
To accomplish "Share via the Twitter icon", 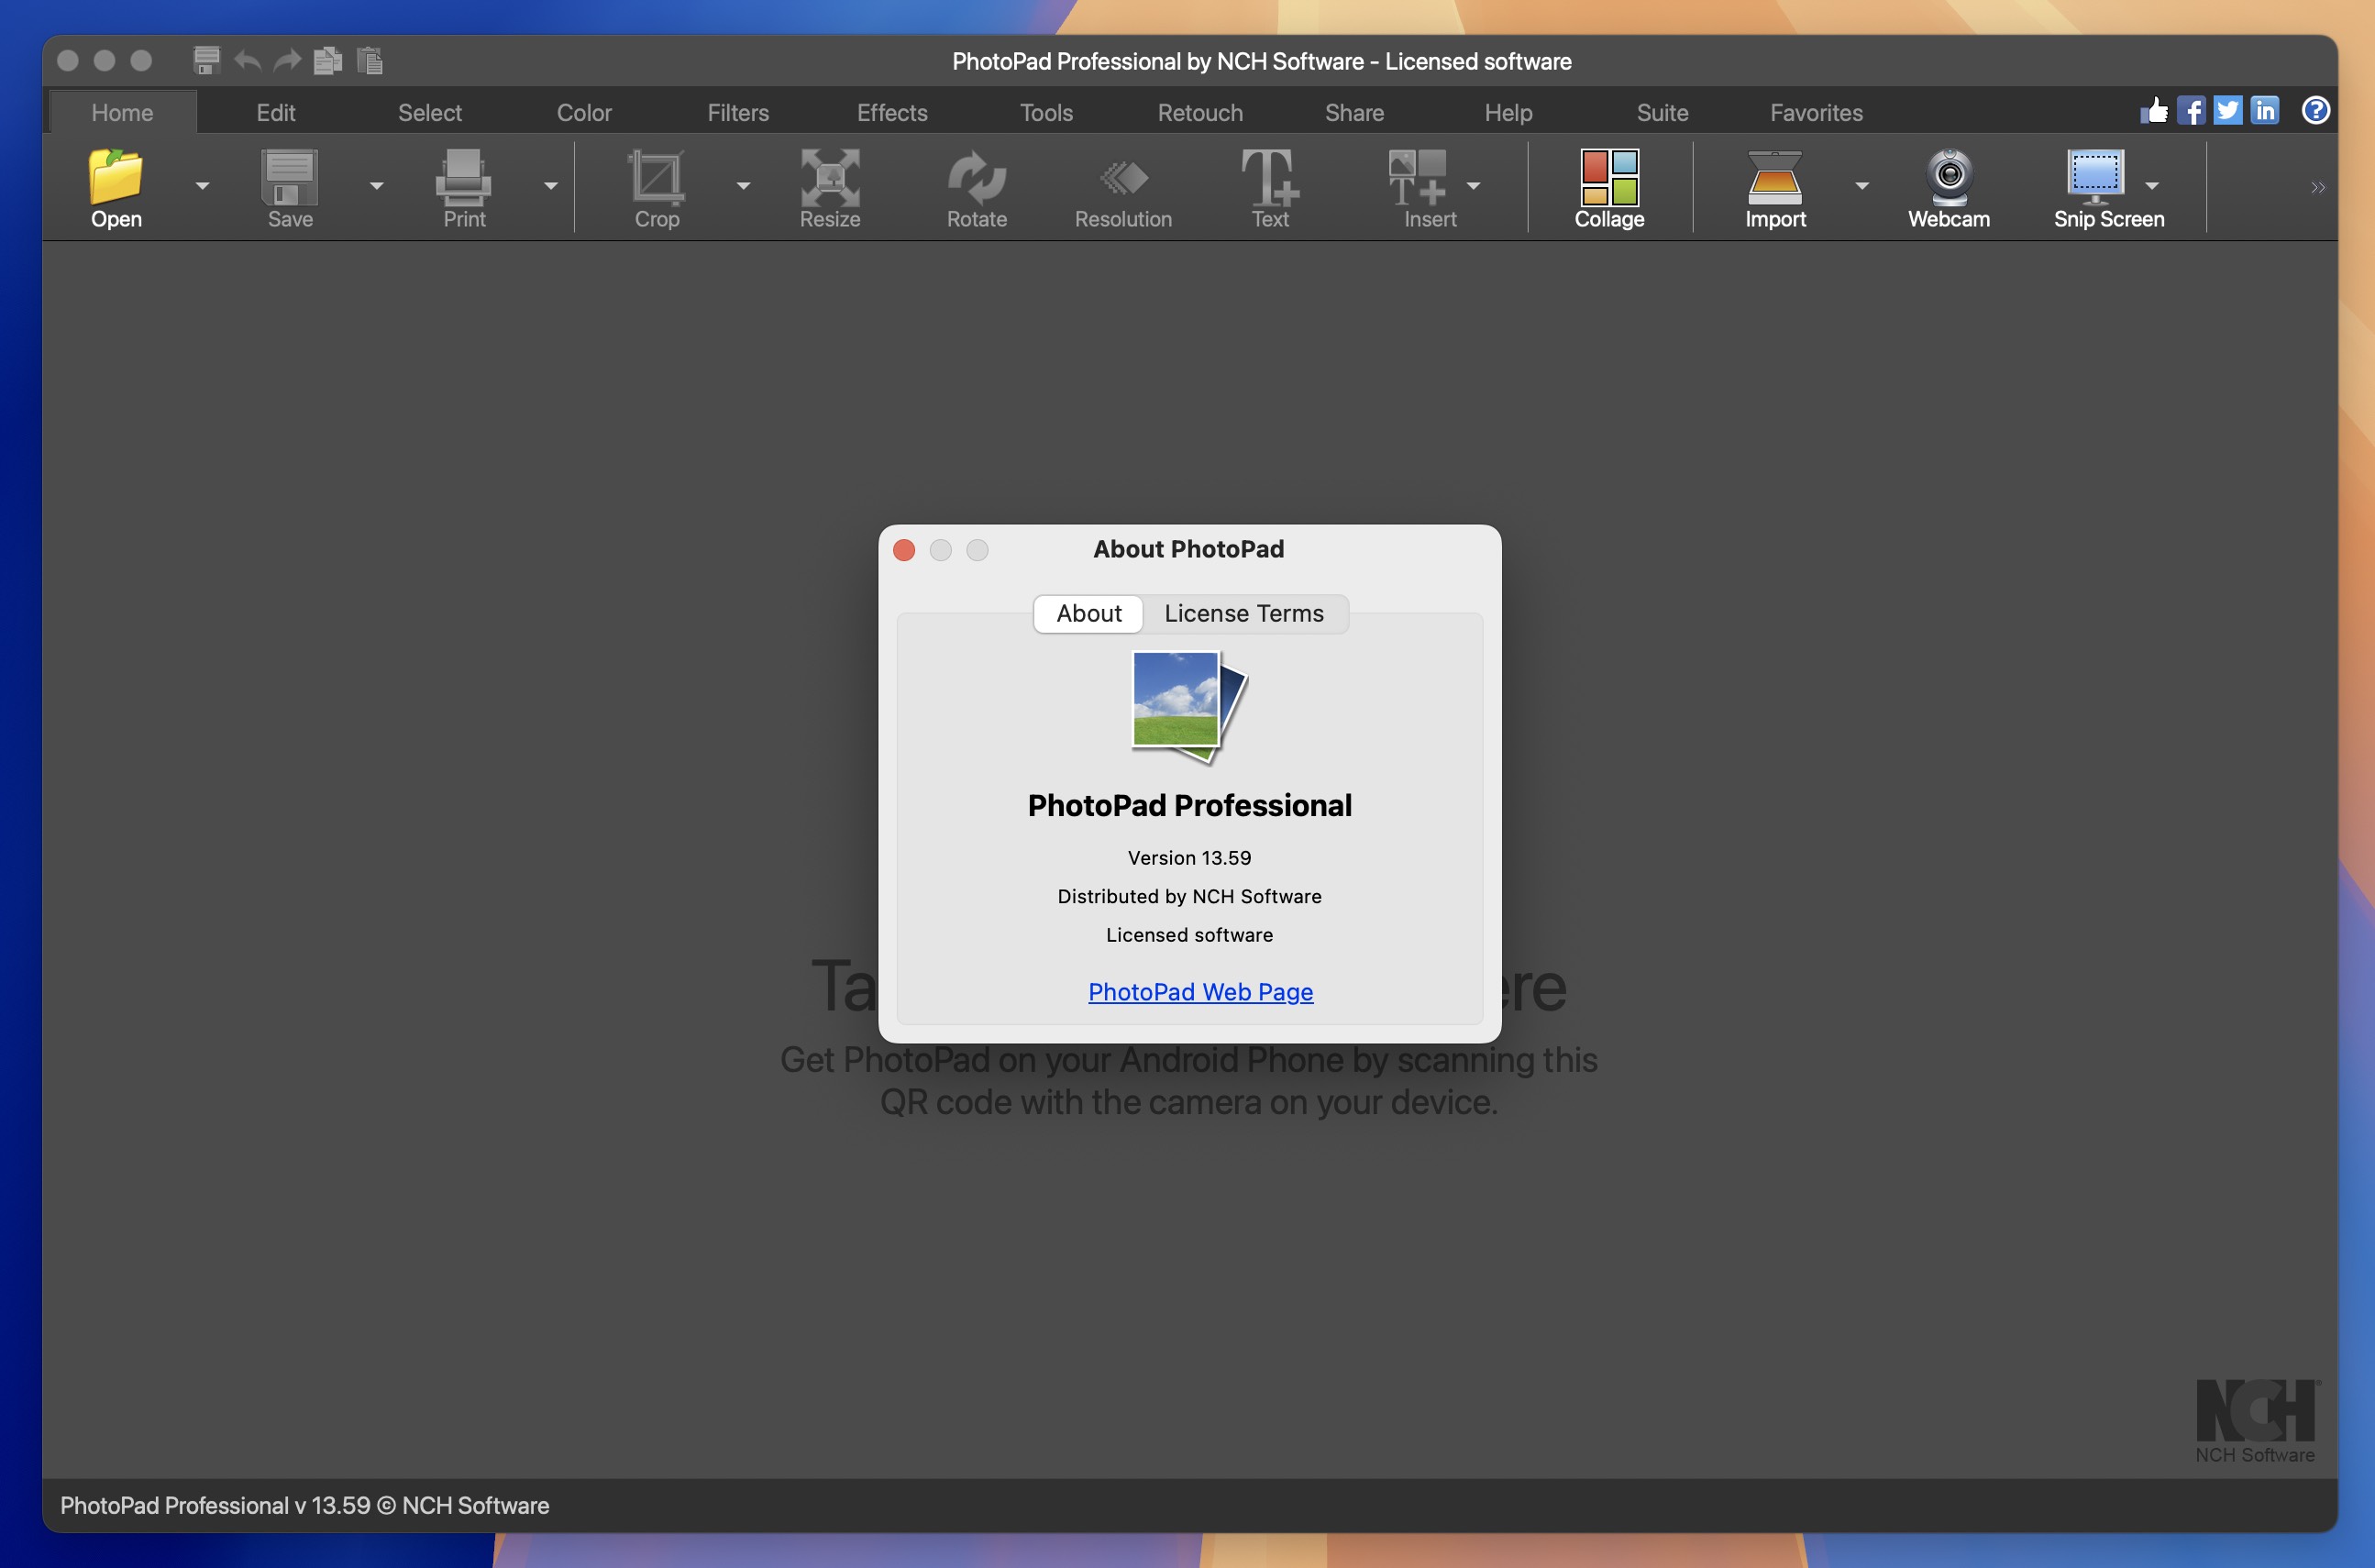I will [2228, 110].
